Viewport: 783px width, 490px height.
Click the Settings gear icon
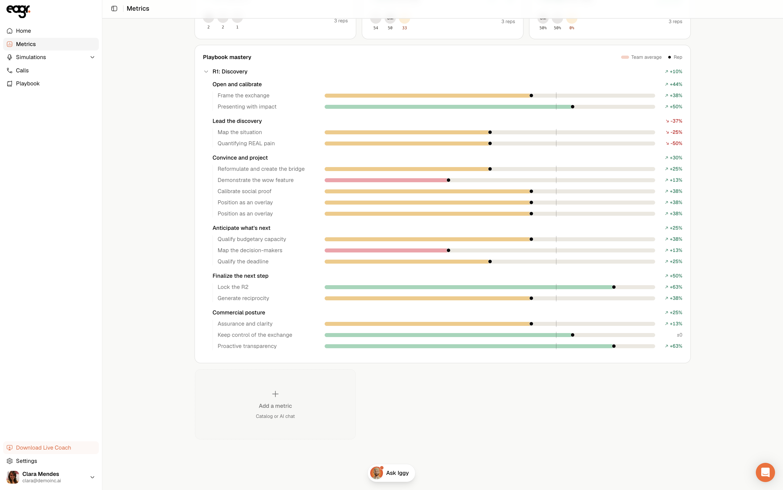(x=10, y=461)
